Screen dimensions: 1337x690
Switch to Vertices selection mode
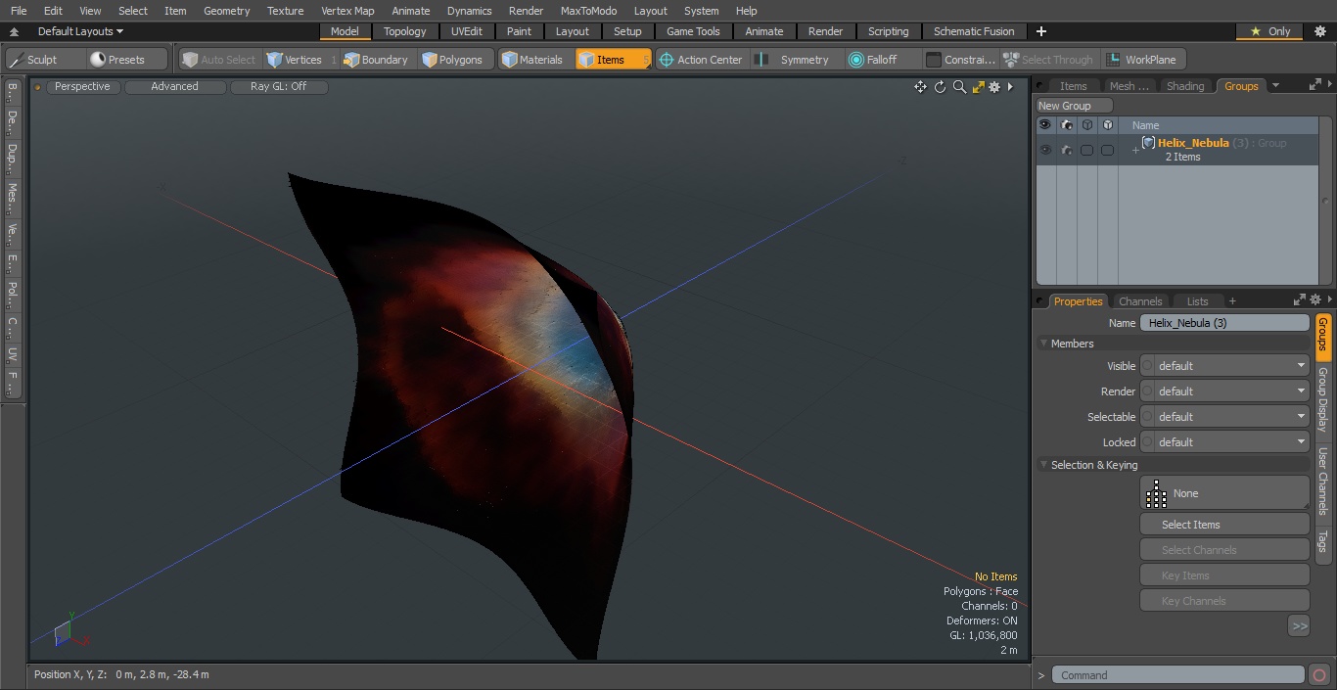[x=301, y=60]
